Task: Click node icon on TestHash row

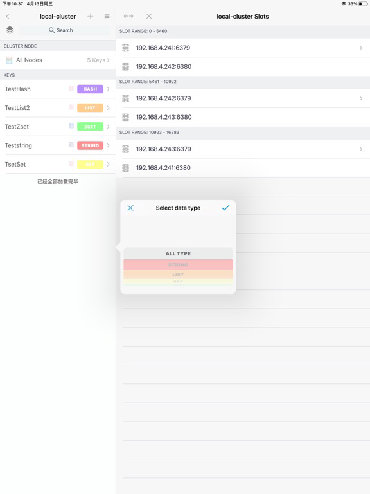Action: coord(71,89)
